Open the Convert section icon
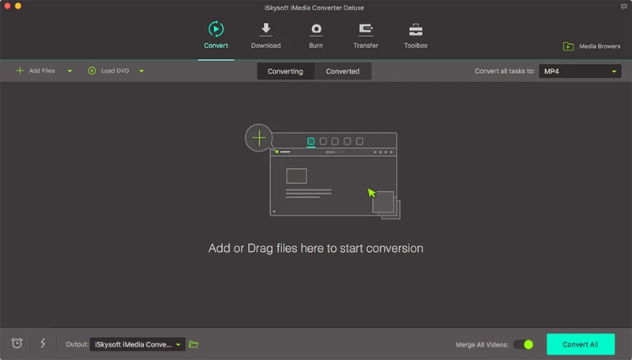 (216, 29)
